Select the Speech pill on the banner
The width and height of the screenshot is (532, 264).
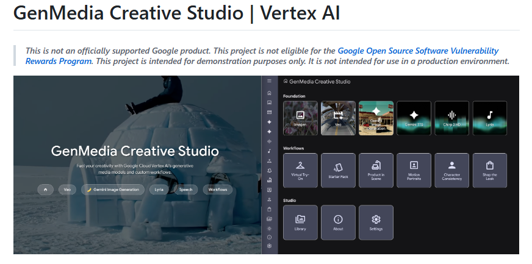pyautogui.click(x=185, y=190)
